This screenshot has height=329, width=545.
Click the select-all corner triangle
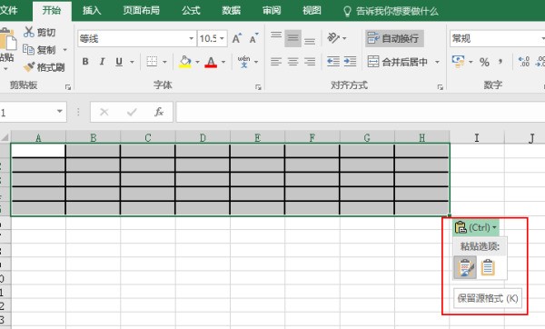5,138
